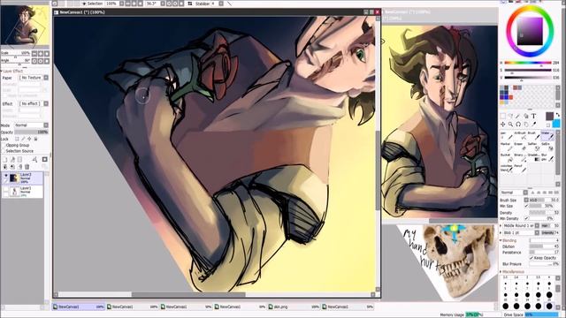Swap foreground and background colors arrow
The image size is (566, 318).
(x=558, y=115)
